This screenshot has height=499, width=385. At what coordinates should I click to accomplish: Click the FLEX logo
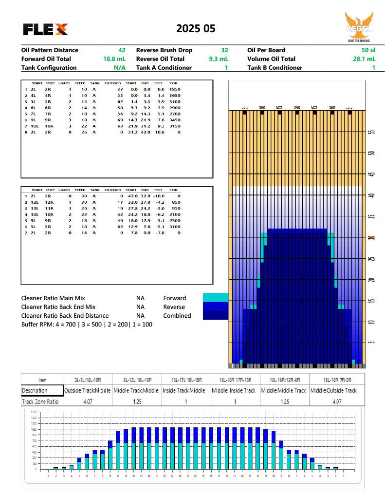pos(45,29)
